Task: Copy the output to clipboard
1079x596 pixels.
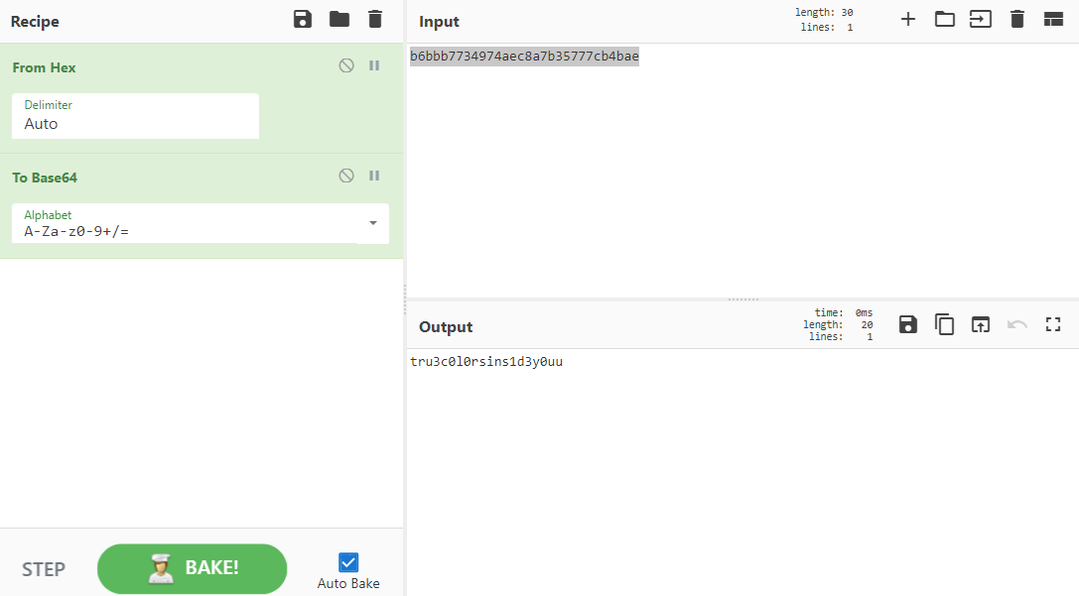Action: click(x=944, y=324)
